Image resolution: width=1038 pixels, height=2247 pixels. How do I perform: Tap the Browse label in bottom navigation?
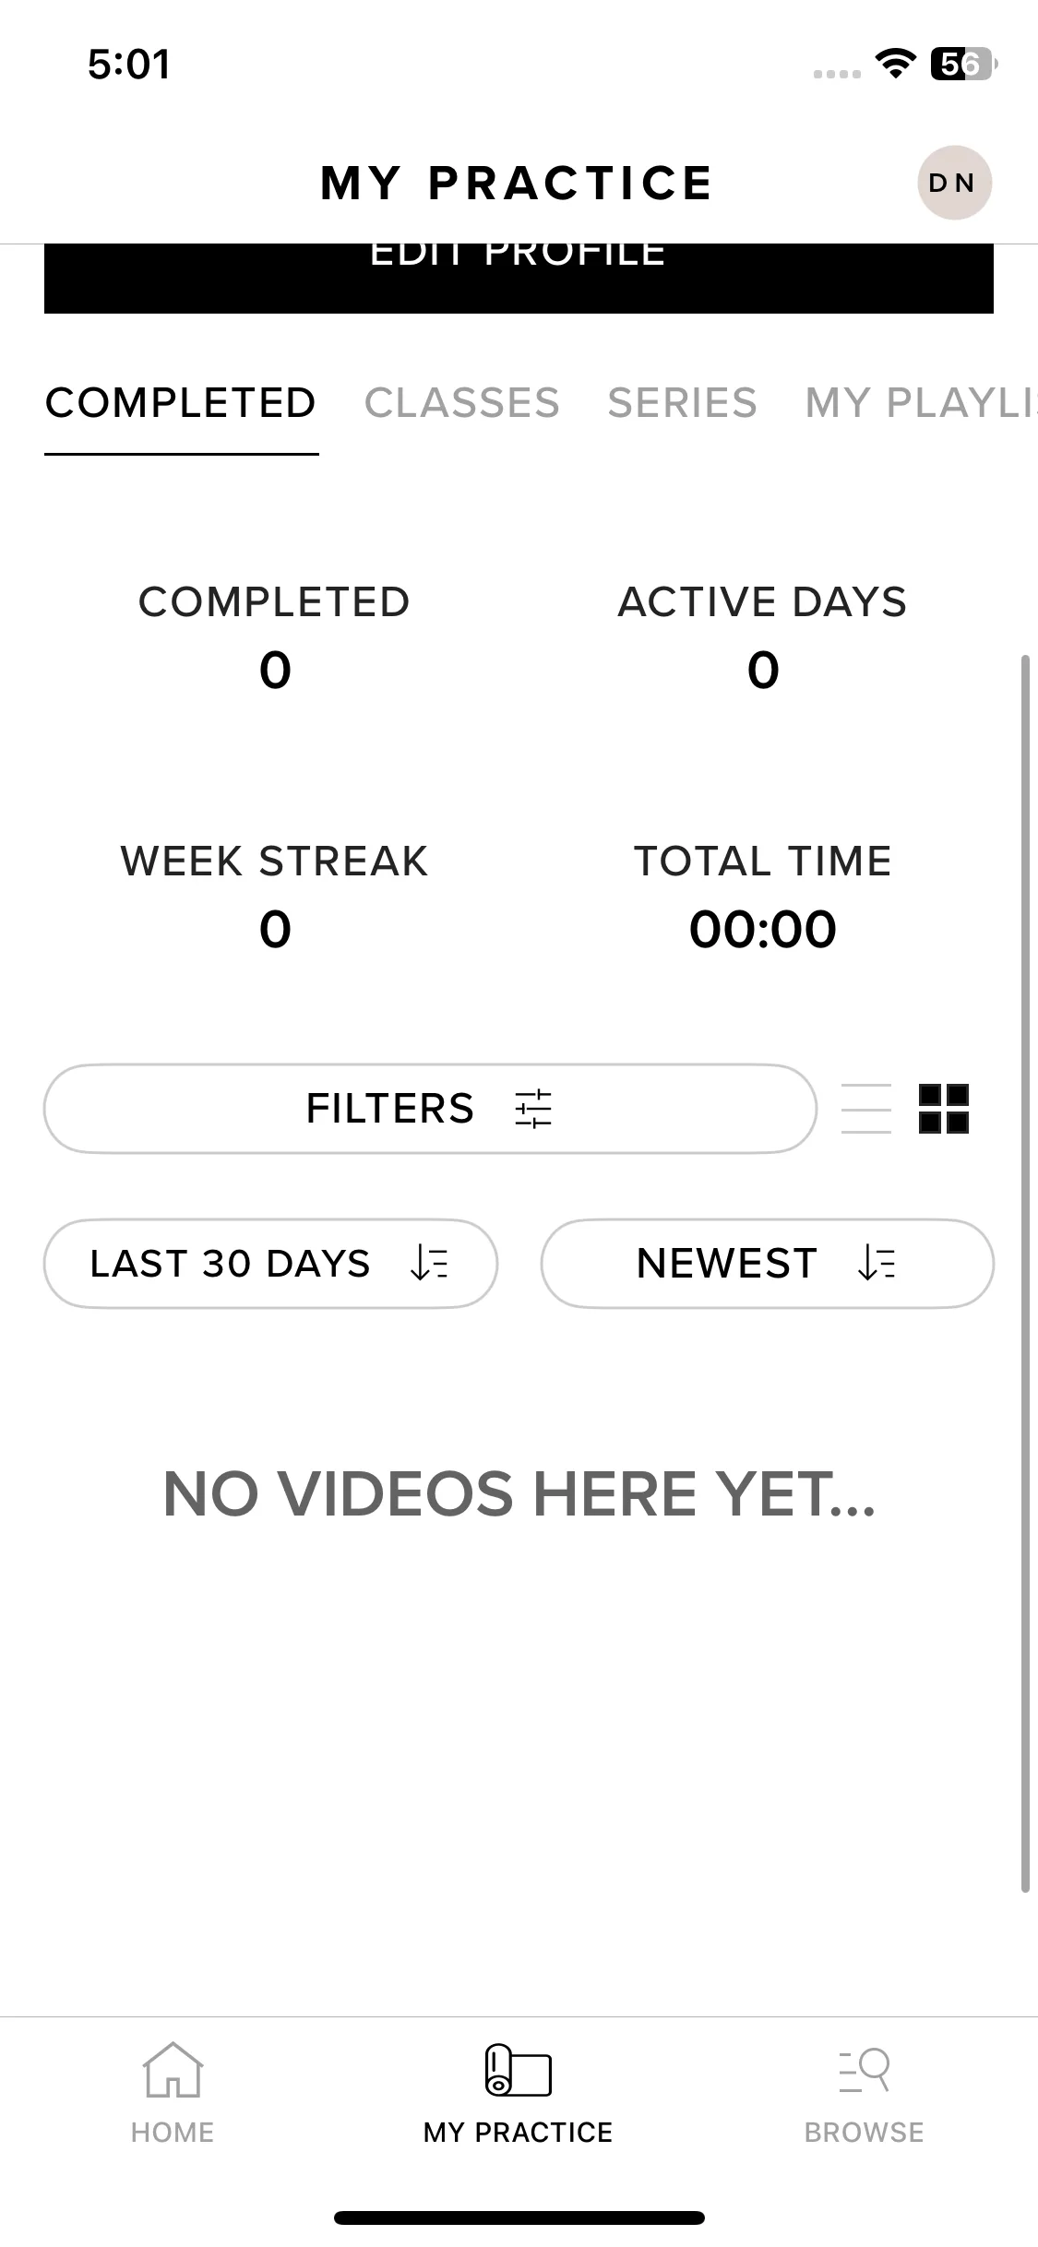864,2132
